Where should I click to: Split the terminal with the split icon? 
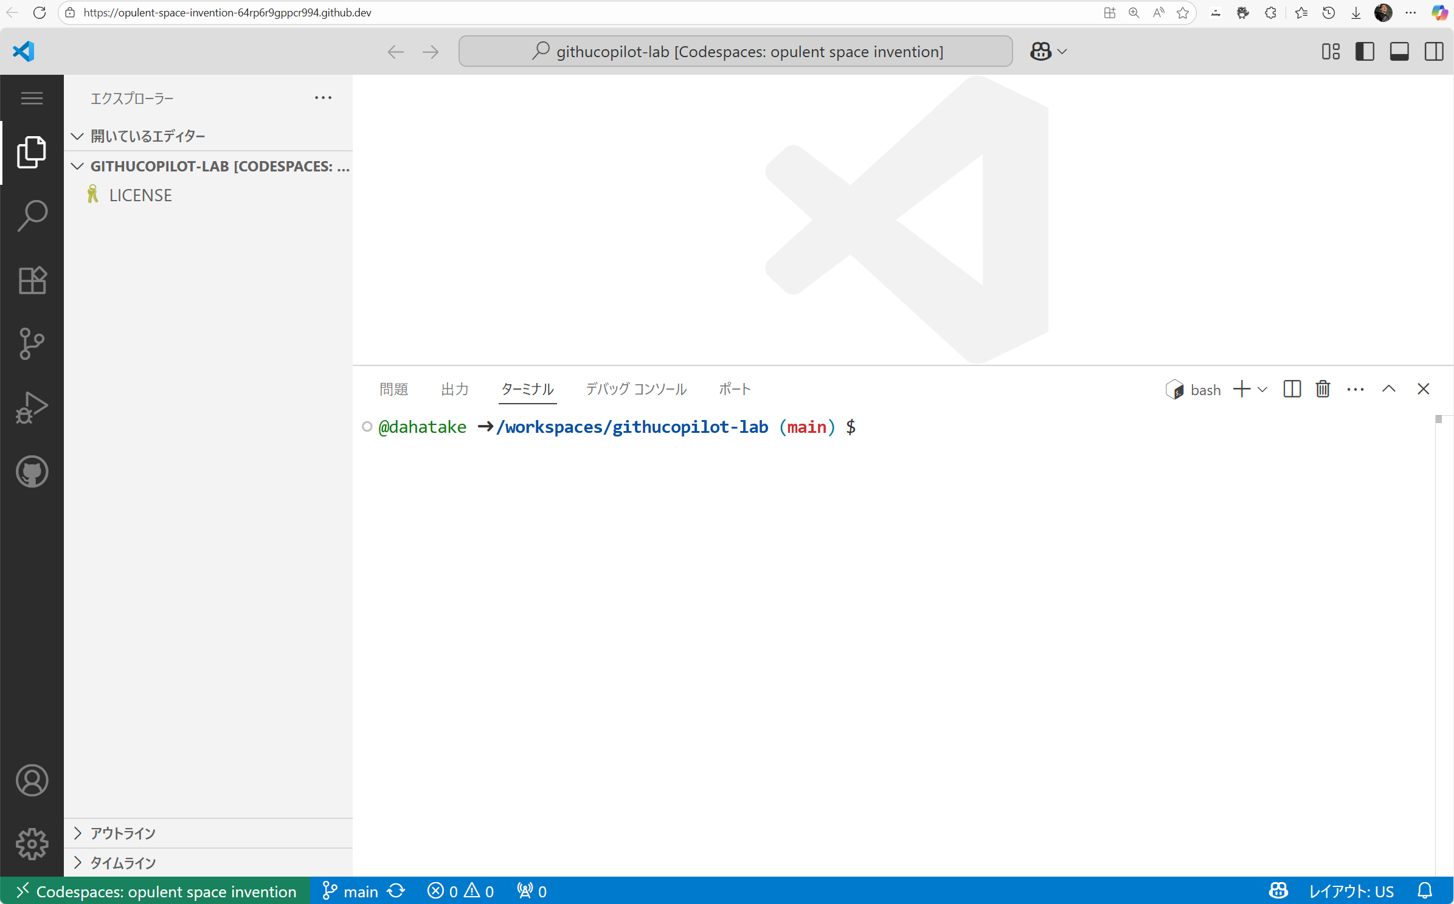click(1292, 389)
